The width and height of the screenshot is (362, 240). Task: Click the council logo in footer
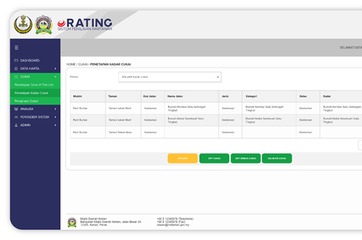pos(72,222)
